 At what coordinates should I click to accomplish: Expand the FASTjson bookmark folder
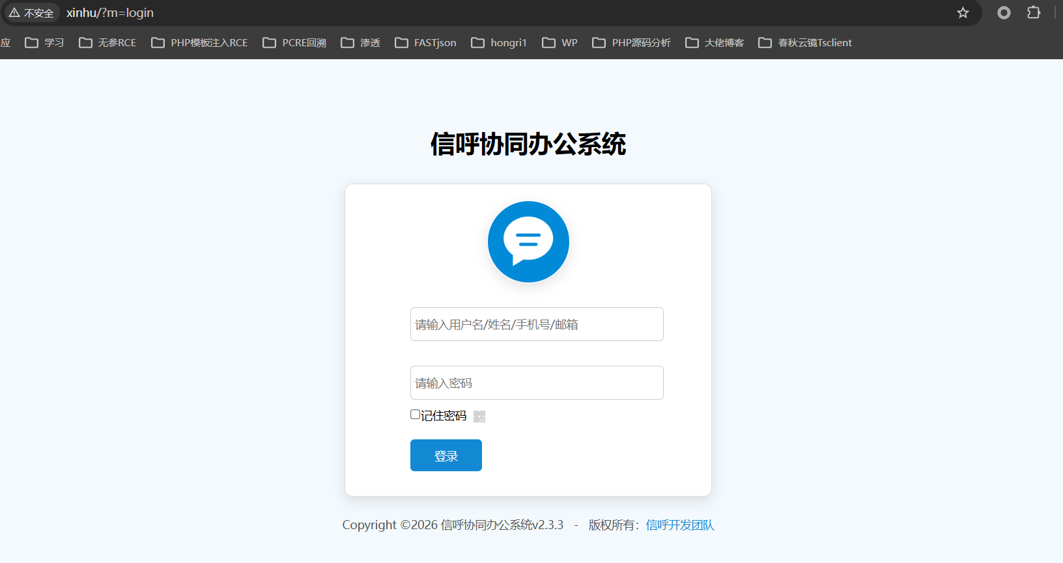click(425, 43)
